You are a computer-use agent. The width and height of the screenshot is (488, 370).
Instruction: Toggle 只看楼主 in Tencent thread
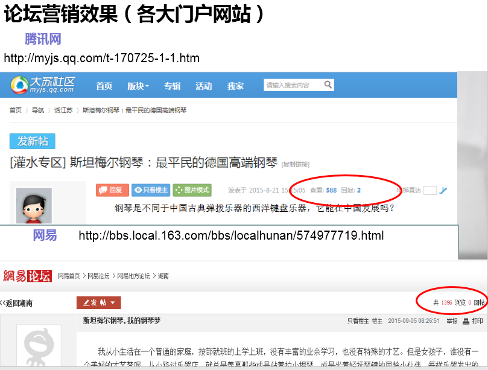(151, 190)
